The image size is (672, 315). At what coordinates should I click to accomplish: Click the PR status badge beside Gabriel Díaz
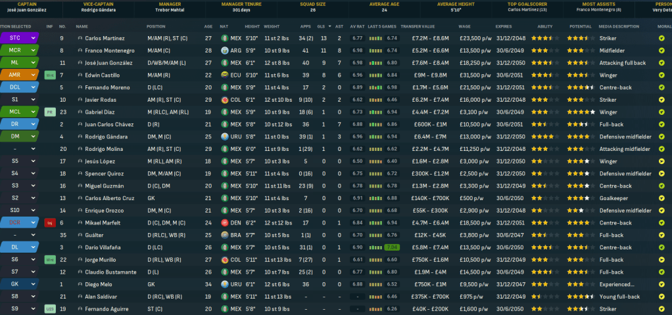(49, 112)
